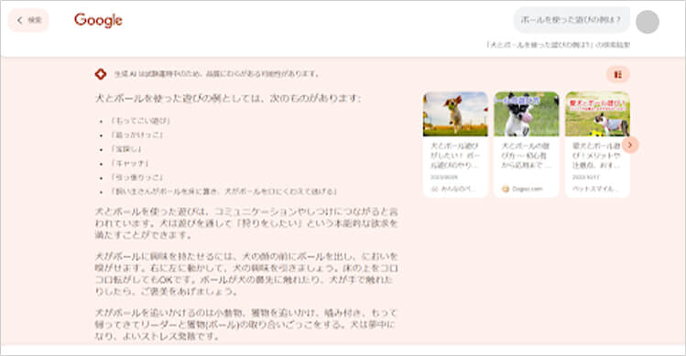
Task: Open the thumbnail of the jumping dog catching a ball
Action: (x=455, y=113)
